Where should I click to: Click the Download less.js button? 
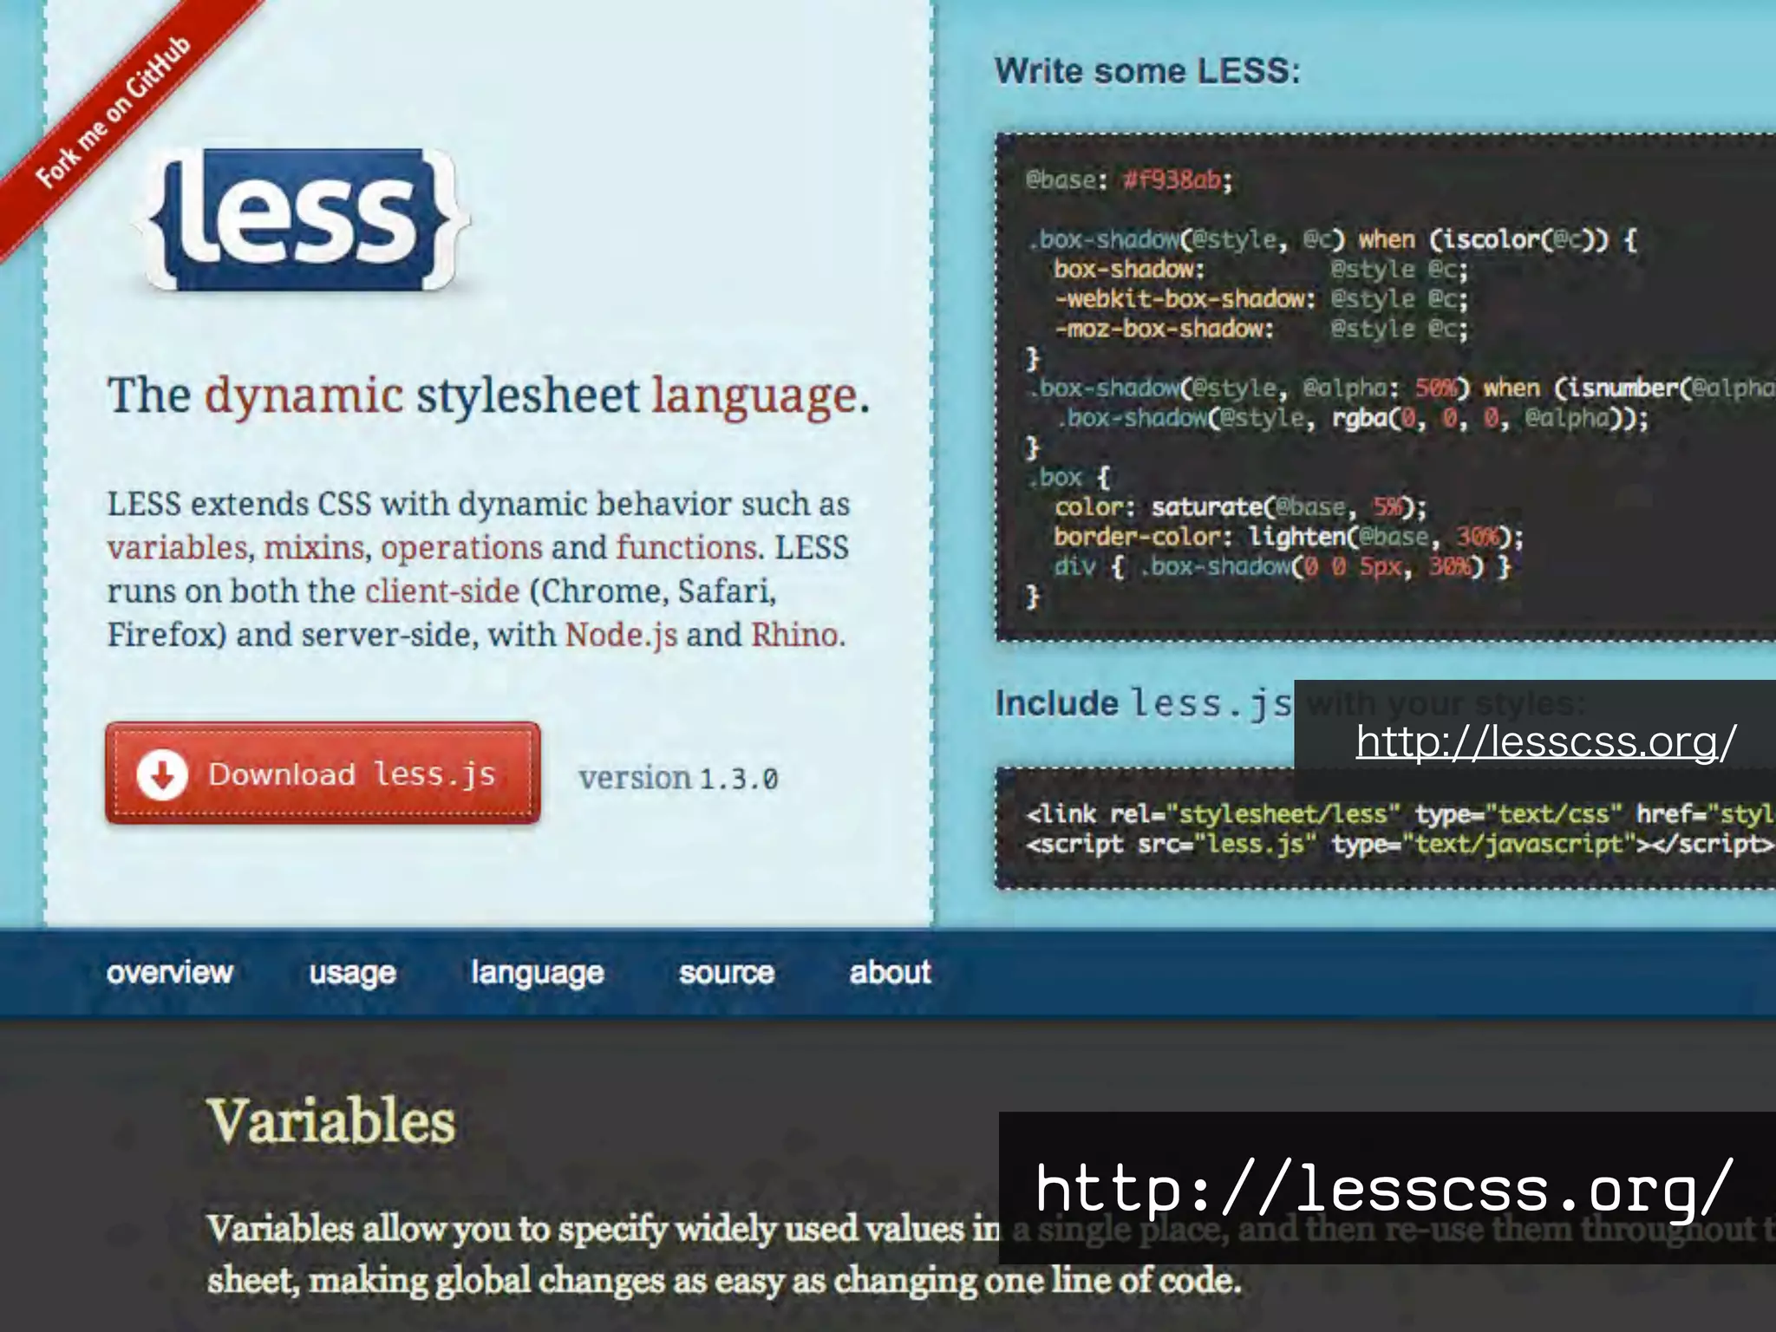323,773
